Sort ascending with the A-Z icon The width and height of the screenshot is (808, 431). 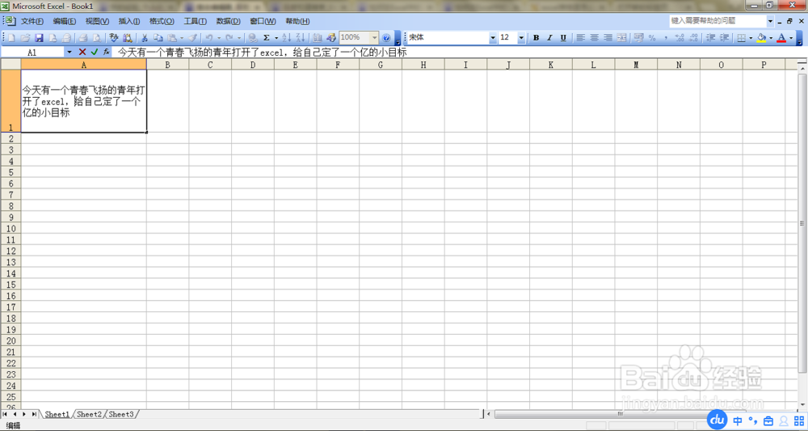287,38
